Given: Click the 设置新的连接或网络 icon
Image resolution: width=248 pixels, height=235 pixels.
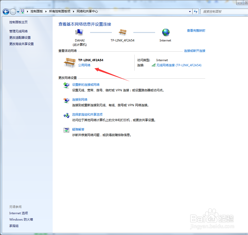Looking at the screenshot, I should [67, 86].
